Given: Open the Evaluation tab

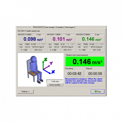Looking at the screenshot, I should (x=60, y=27).
